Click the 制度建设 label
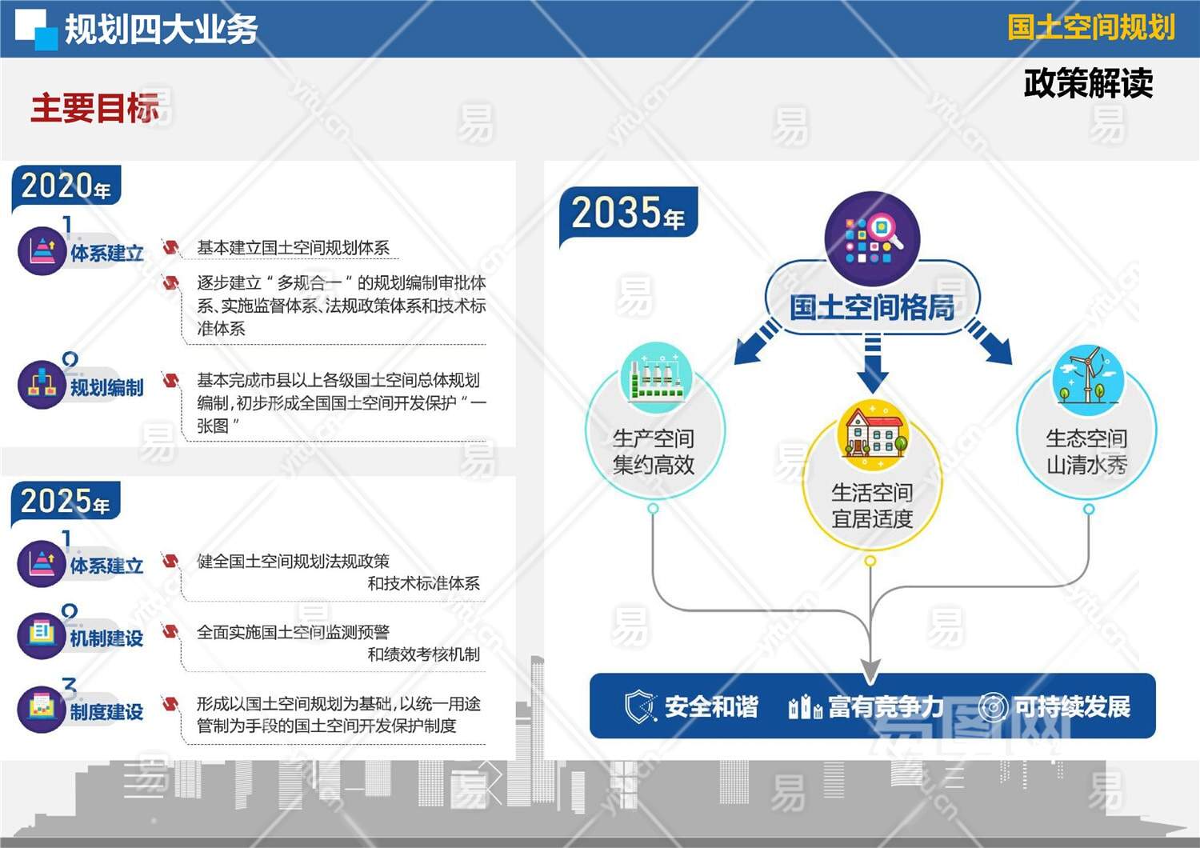 point(107,712)
